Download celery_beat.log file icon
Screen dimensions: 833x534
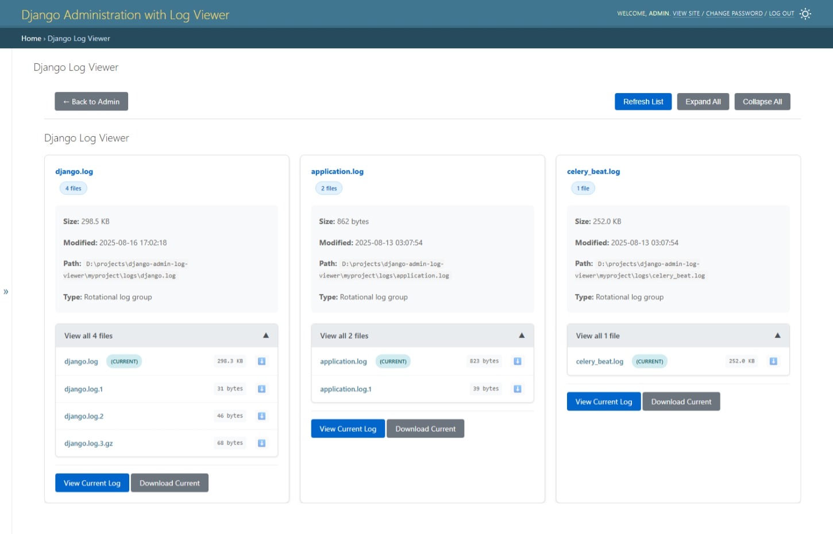(773, 361)
